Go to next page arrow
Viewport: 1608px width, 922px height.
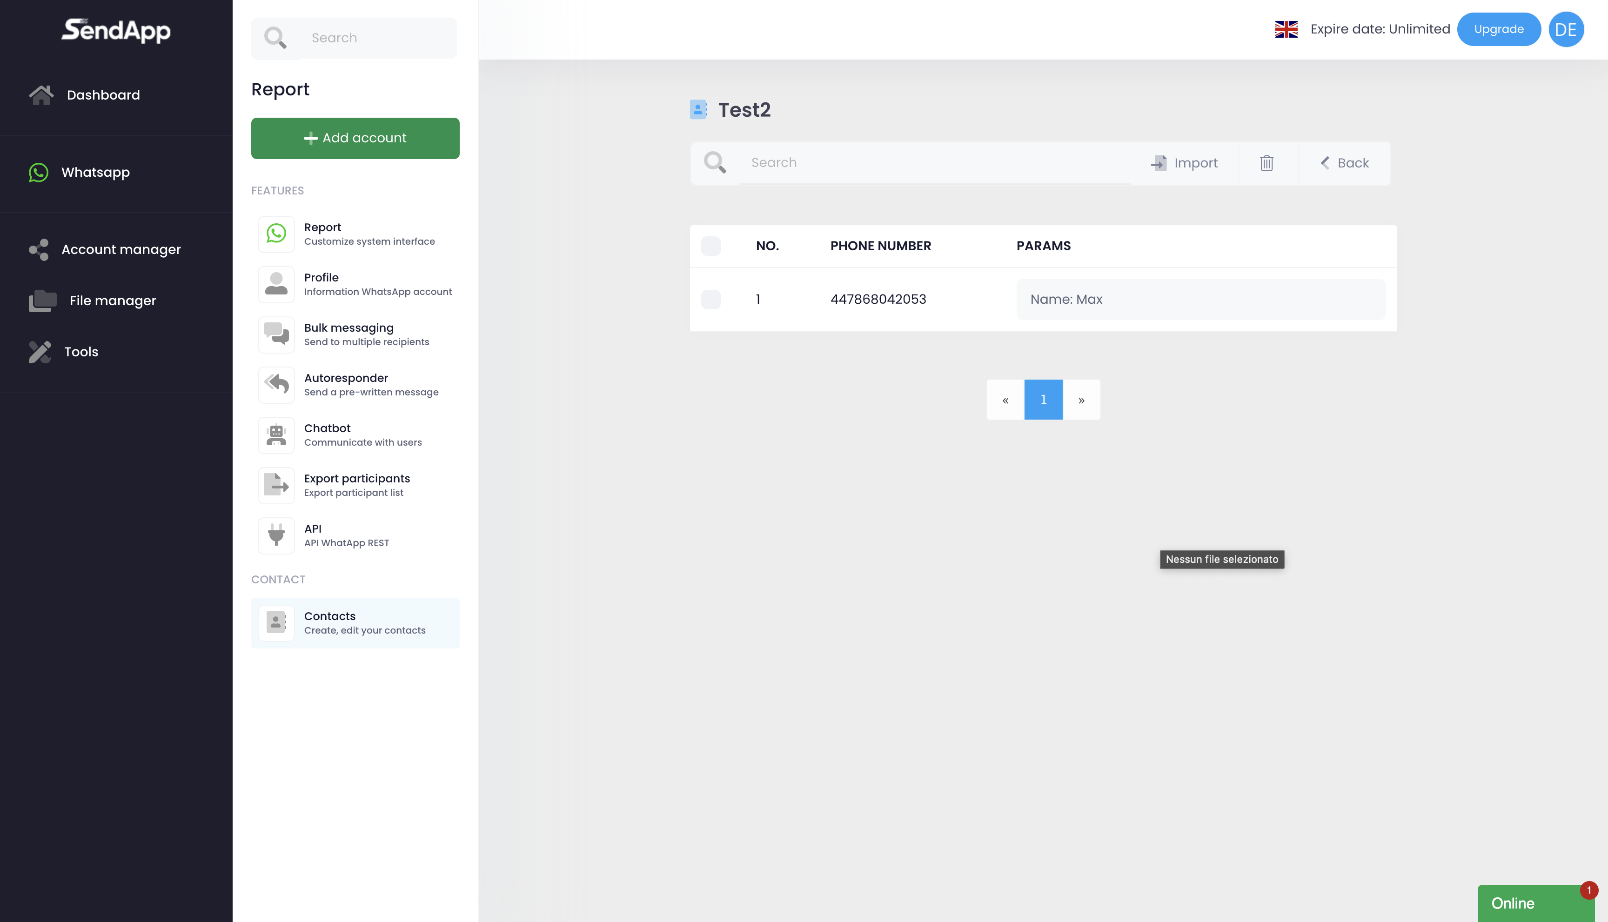[x=1081, y=400]
